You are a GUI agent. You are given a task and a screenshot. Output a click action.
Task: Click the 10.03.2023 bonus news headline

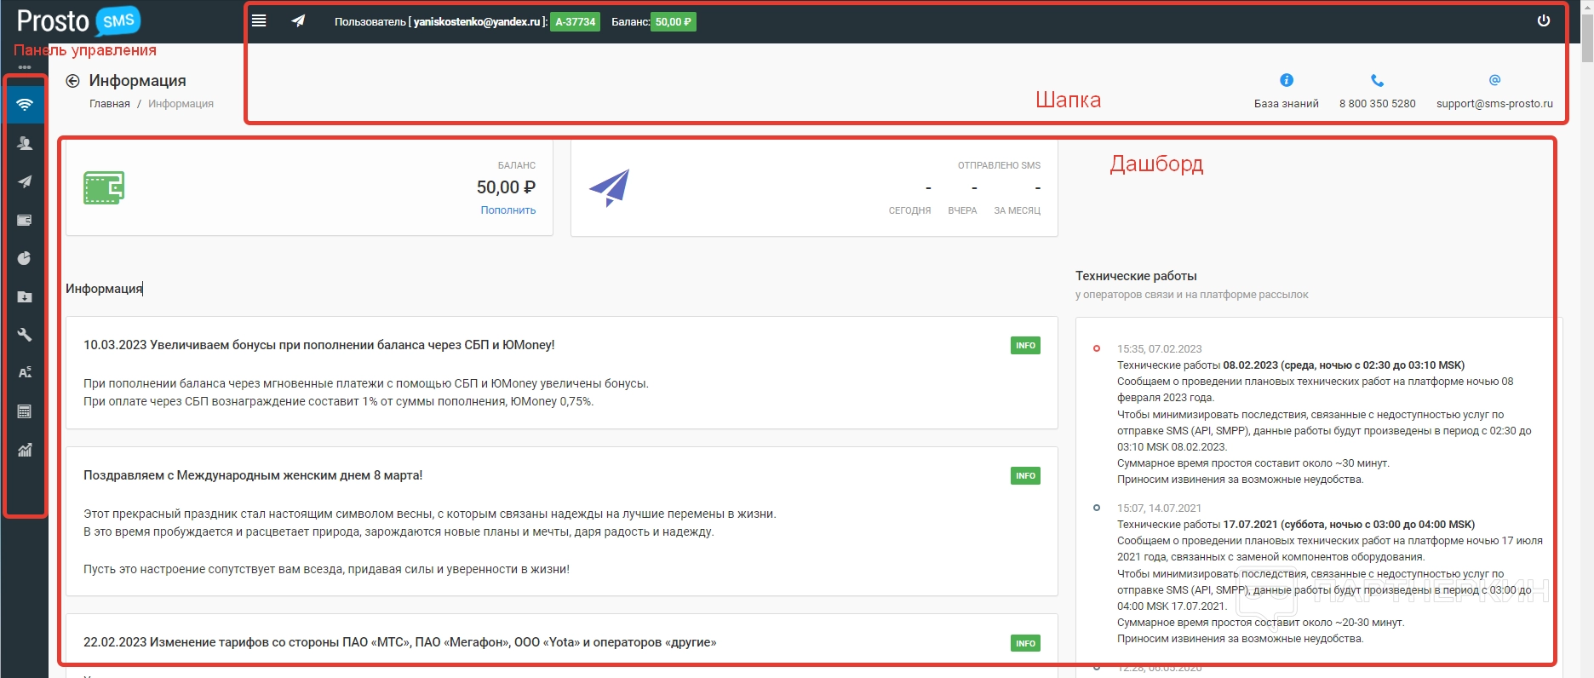[319, 345]
